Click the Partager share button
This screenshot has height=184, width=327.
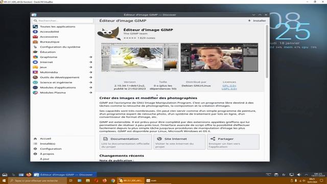point(233,142)
